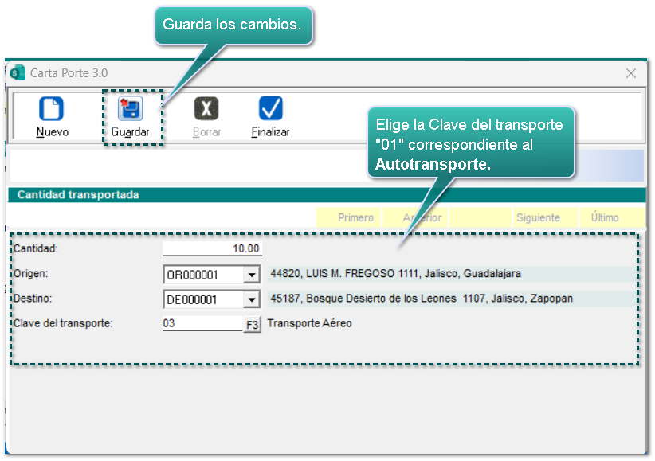Click the Origen combo box OR000001
Image resolution: width=655 pixels, height=461 pixels.
(x=212, y=275)
